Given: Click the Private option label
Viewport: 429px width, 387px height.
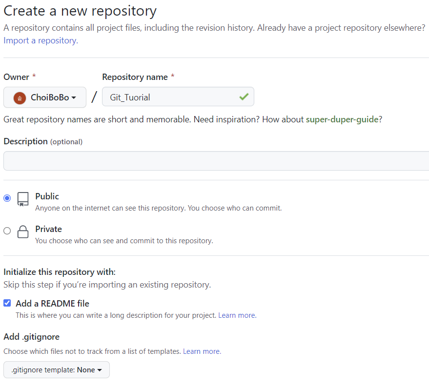Looking at the screenshot, I should coord(48,229).
